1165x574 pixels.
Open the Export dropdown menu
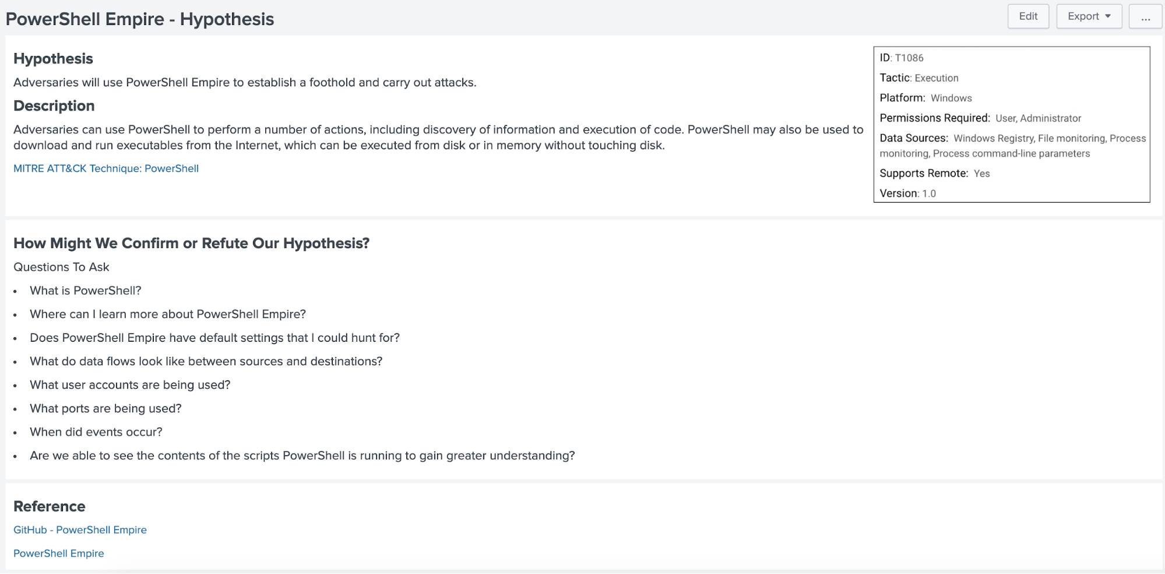[x=1089, y=16]
